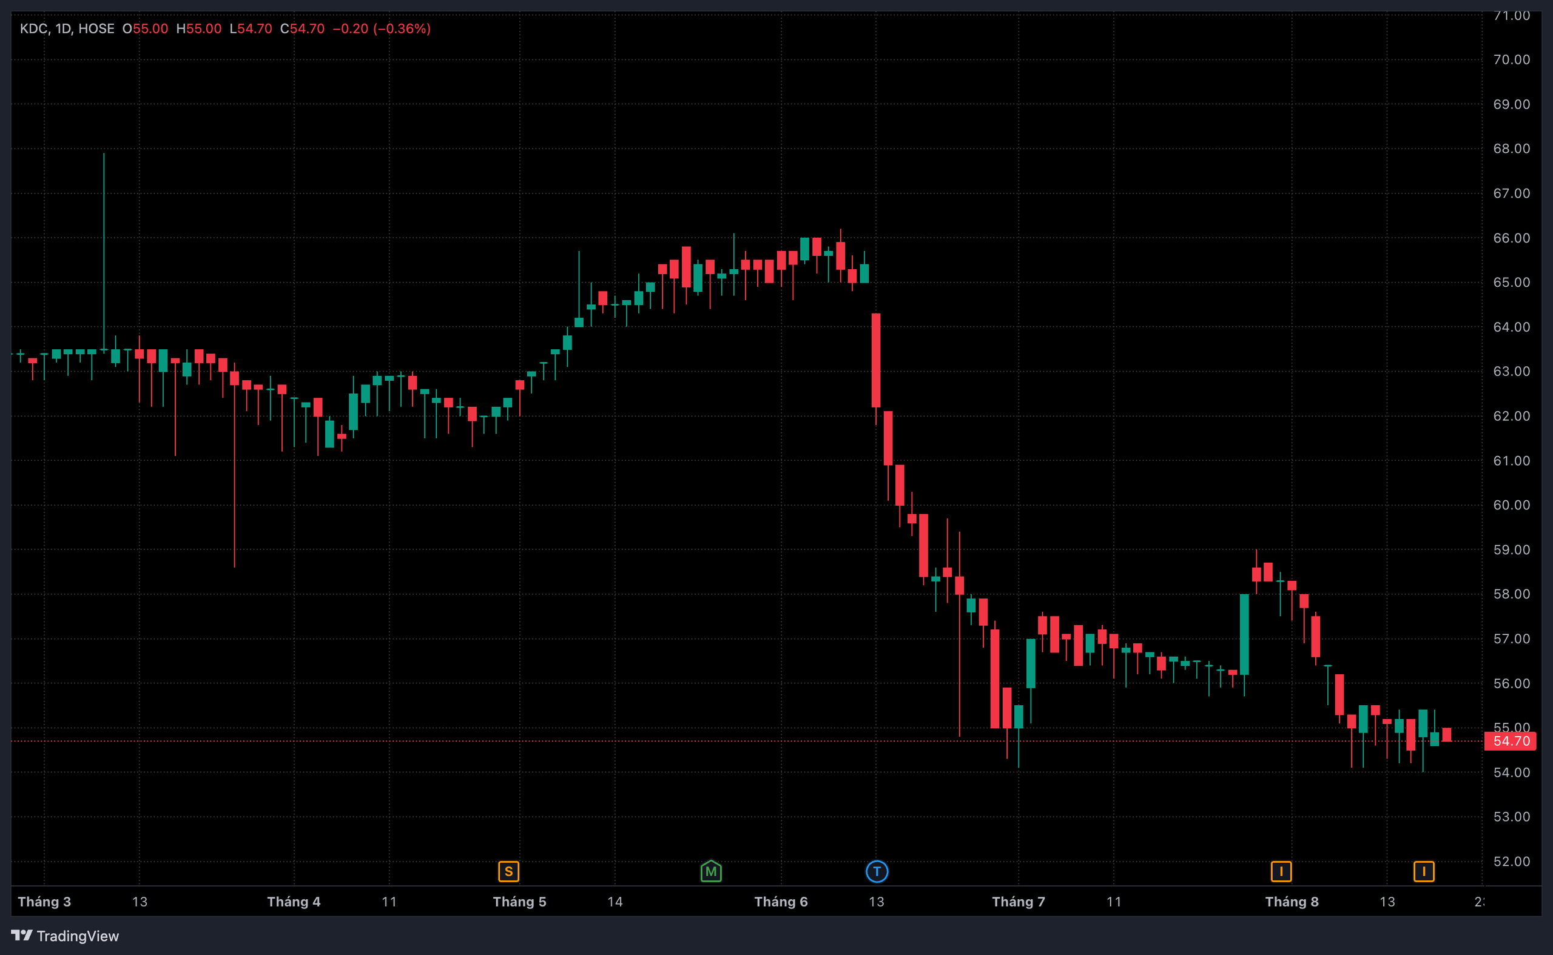Click the orange I marker near Tháng 8
Screen dimensions: 1553x955
pyautogui.click(x=1281, y=872)
